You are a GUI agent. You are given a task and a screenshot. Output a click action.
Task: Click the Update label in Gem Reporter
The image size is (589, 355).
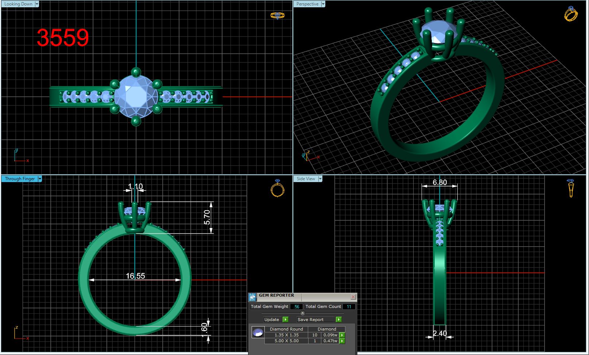tap(272, 320)
